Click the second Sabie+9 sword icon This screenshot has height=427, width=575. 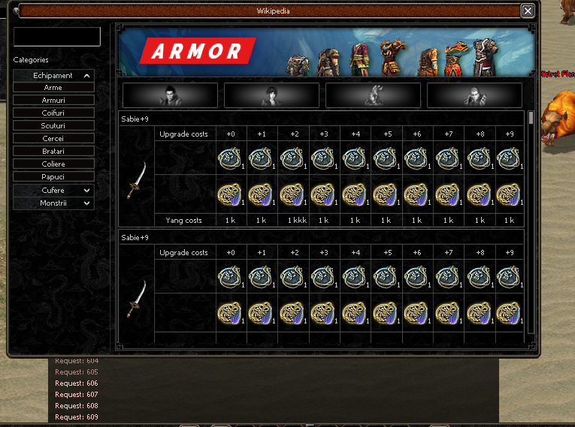138,299
